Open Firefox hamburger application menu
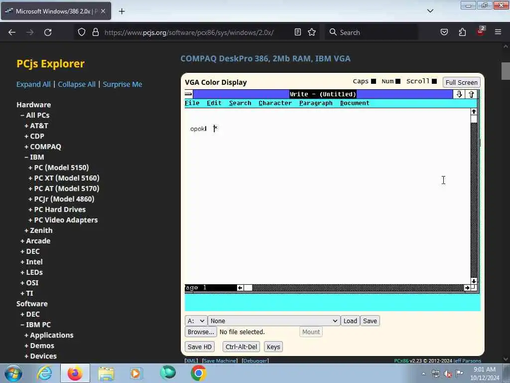Image resolution: width=510 pixels, height=383 pixels. pyautogui.click(x=498, y=32)
